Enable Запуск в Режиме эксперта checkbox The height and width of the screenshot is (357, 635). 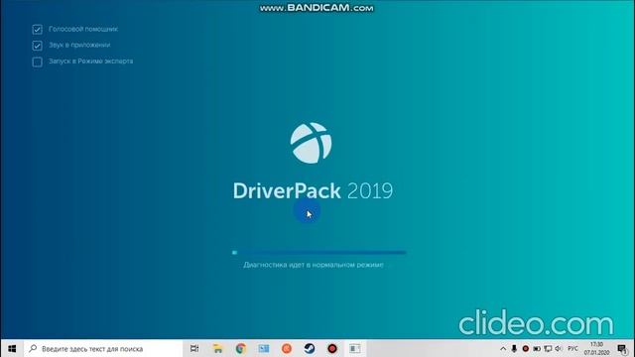(38, 61)
